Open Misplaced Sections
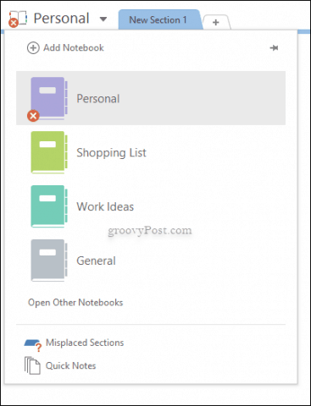Viewport: 311px width, 406px height. point(85,343)
